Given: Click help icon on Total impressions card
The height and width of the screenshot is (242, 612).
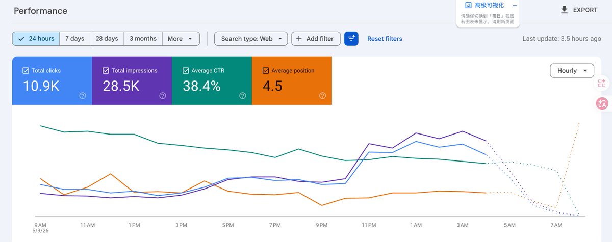Looking at the screenshot, I should [163, 95].
